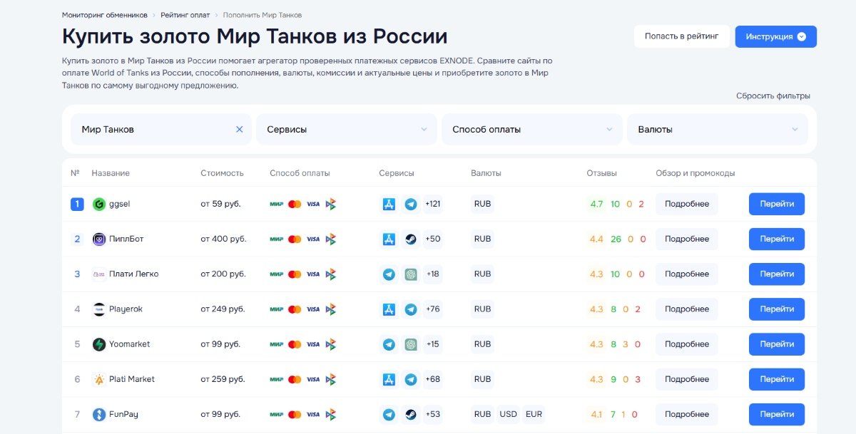Click the Telegram icon in Yoomarket row

coord(389,344)
